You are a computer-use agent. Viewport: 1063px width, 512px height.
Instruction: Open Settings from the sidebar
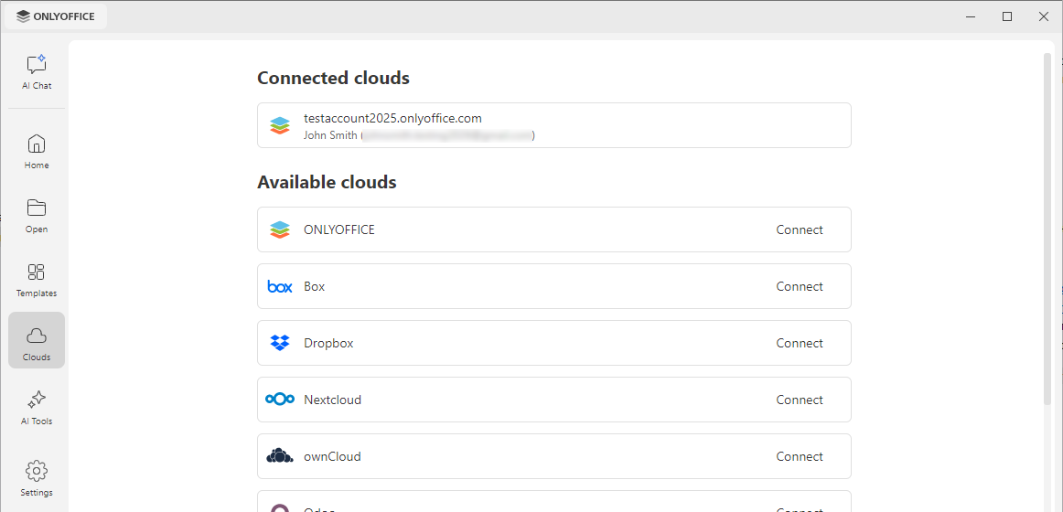coord(37,478)
